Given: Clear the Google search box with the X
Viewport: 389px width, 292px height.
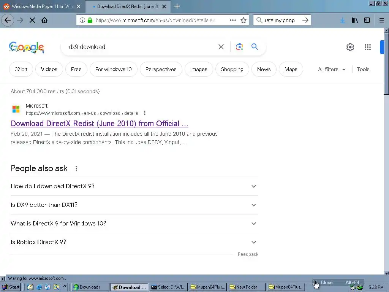Looking at the screenshot, I should click(221, 47).
